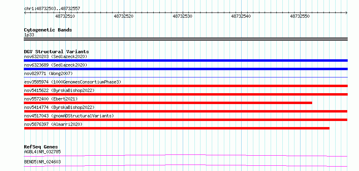Click ruler position 48732510

[65, 16]
